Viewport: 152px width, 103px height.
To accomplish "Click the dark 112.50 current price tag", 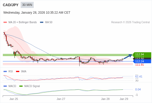I will click(x=142, y=58).
